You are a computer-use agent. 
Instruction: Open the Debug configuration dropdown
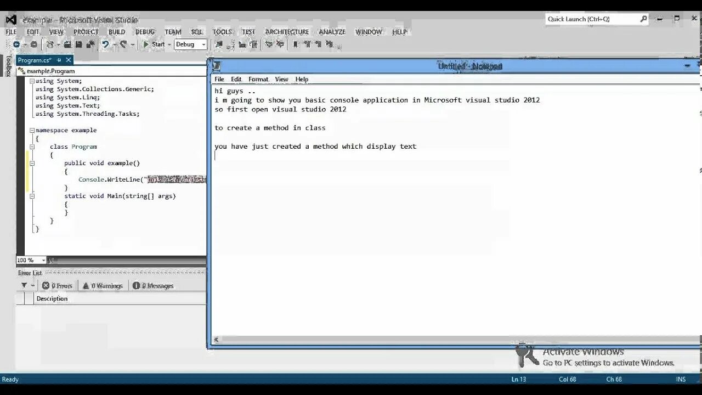tap(190, 44)
